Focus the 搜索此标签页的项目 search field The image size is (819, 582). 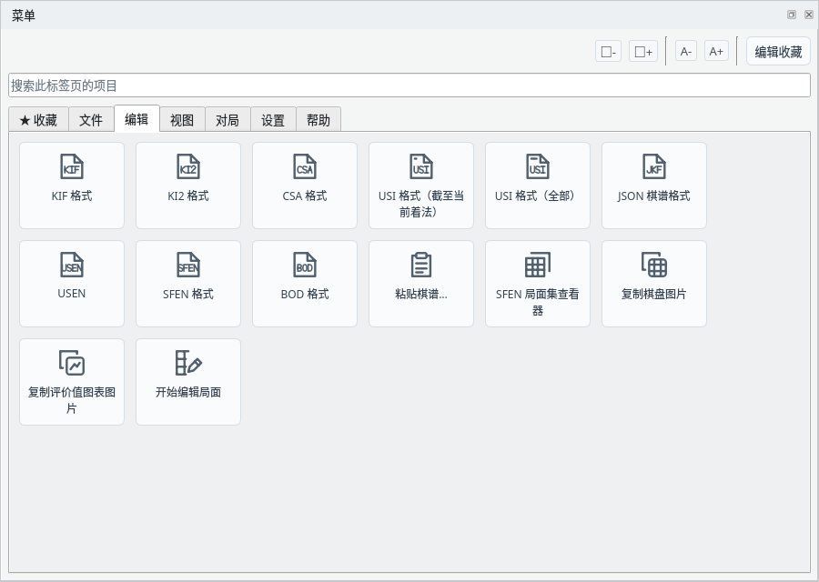point(409,85)
